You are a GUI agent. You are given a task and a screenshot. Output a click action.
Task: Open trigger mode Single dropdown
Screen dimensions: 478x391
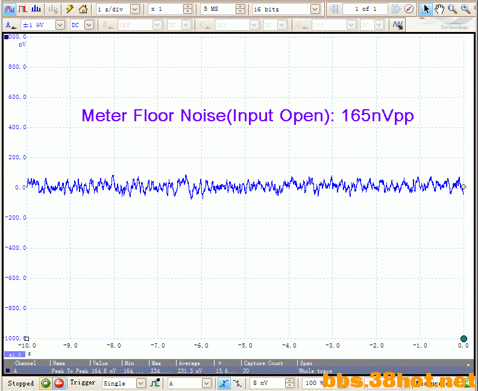pyautogui.click(x=140, y=383)
